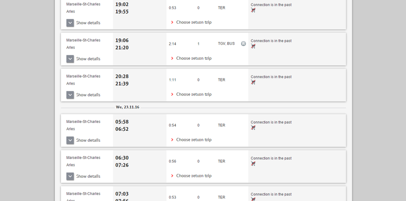Screen dimensions: 406x201
Task: Click TGV, BUS products label
Action: coord(226,43)
